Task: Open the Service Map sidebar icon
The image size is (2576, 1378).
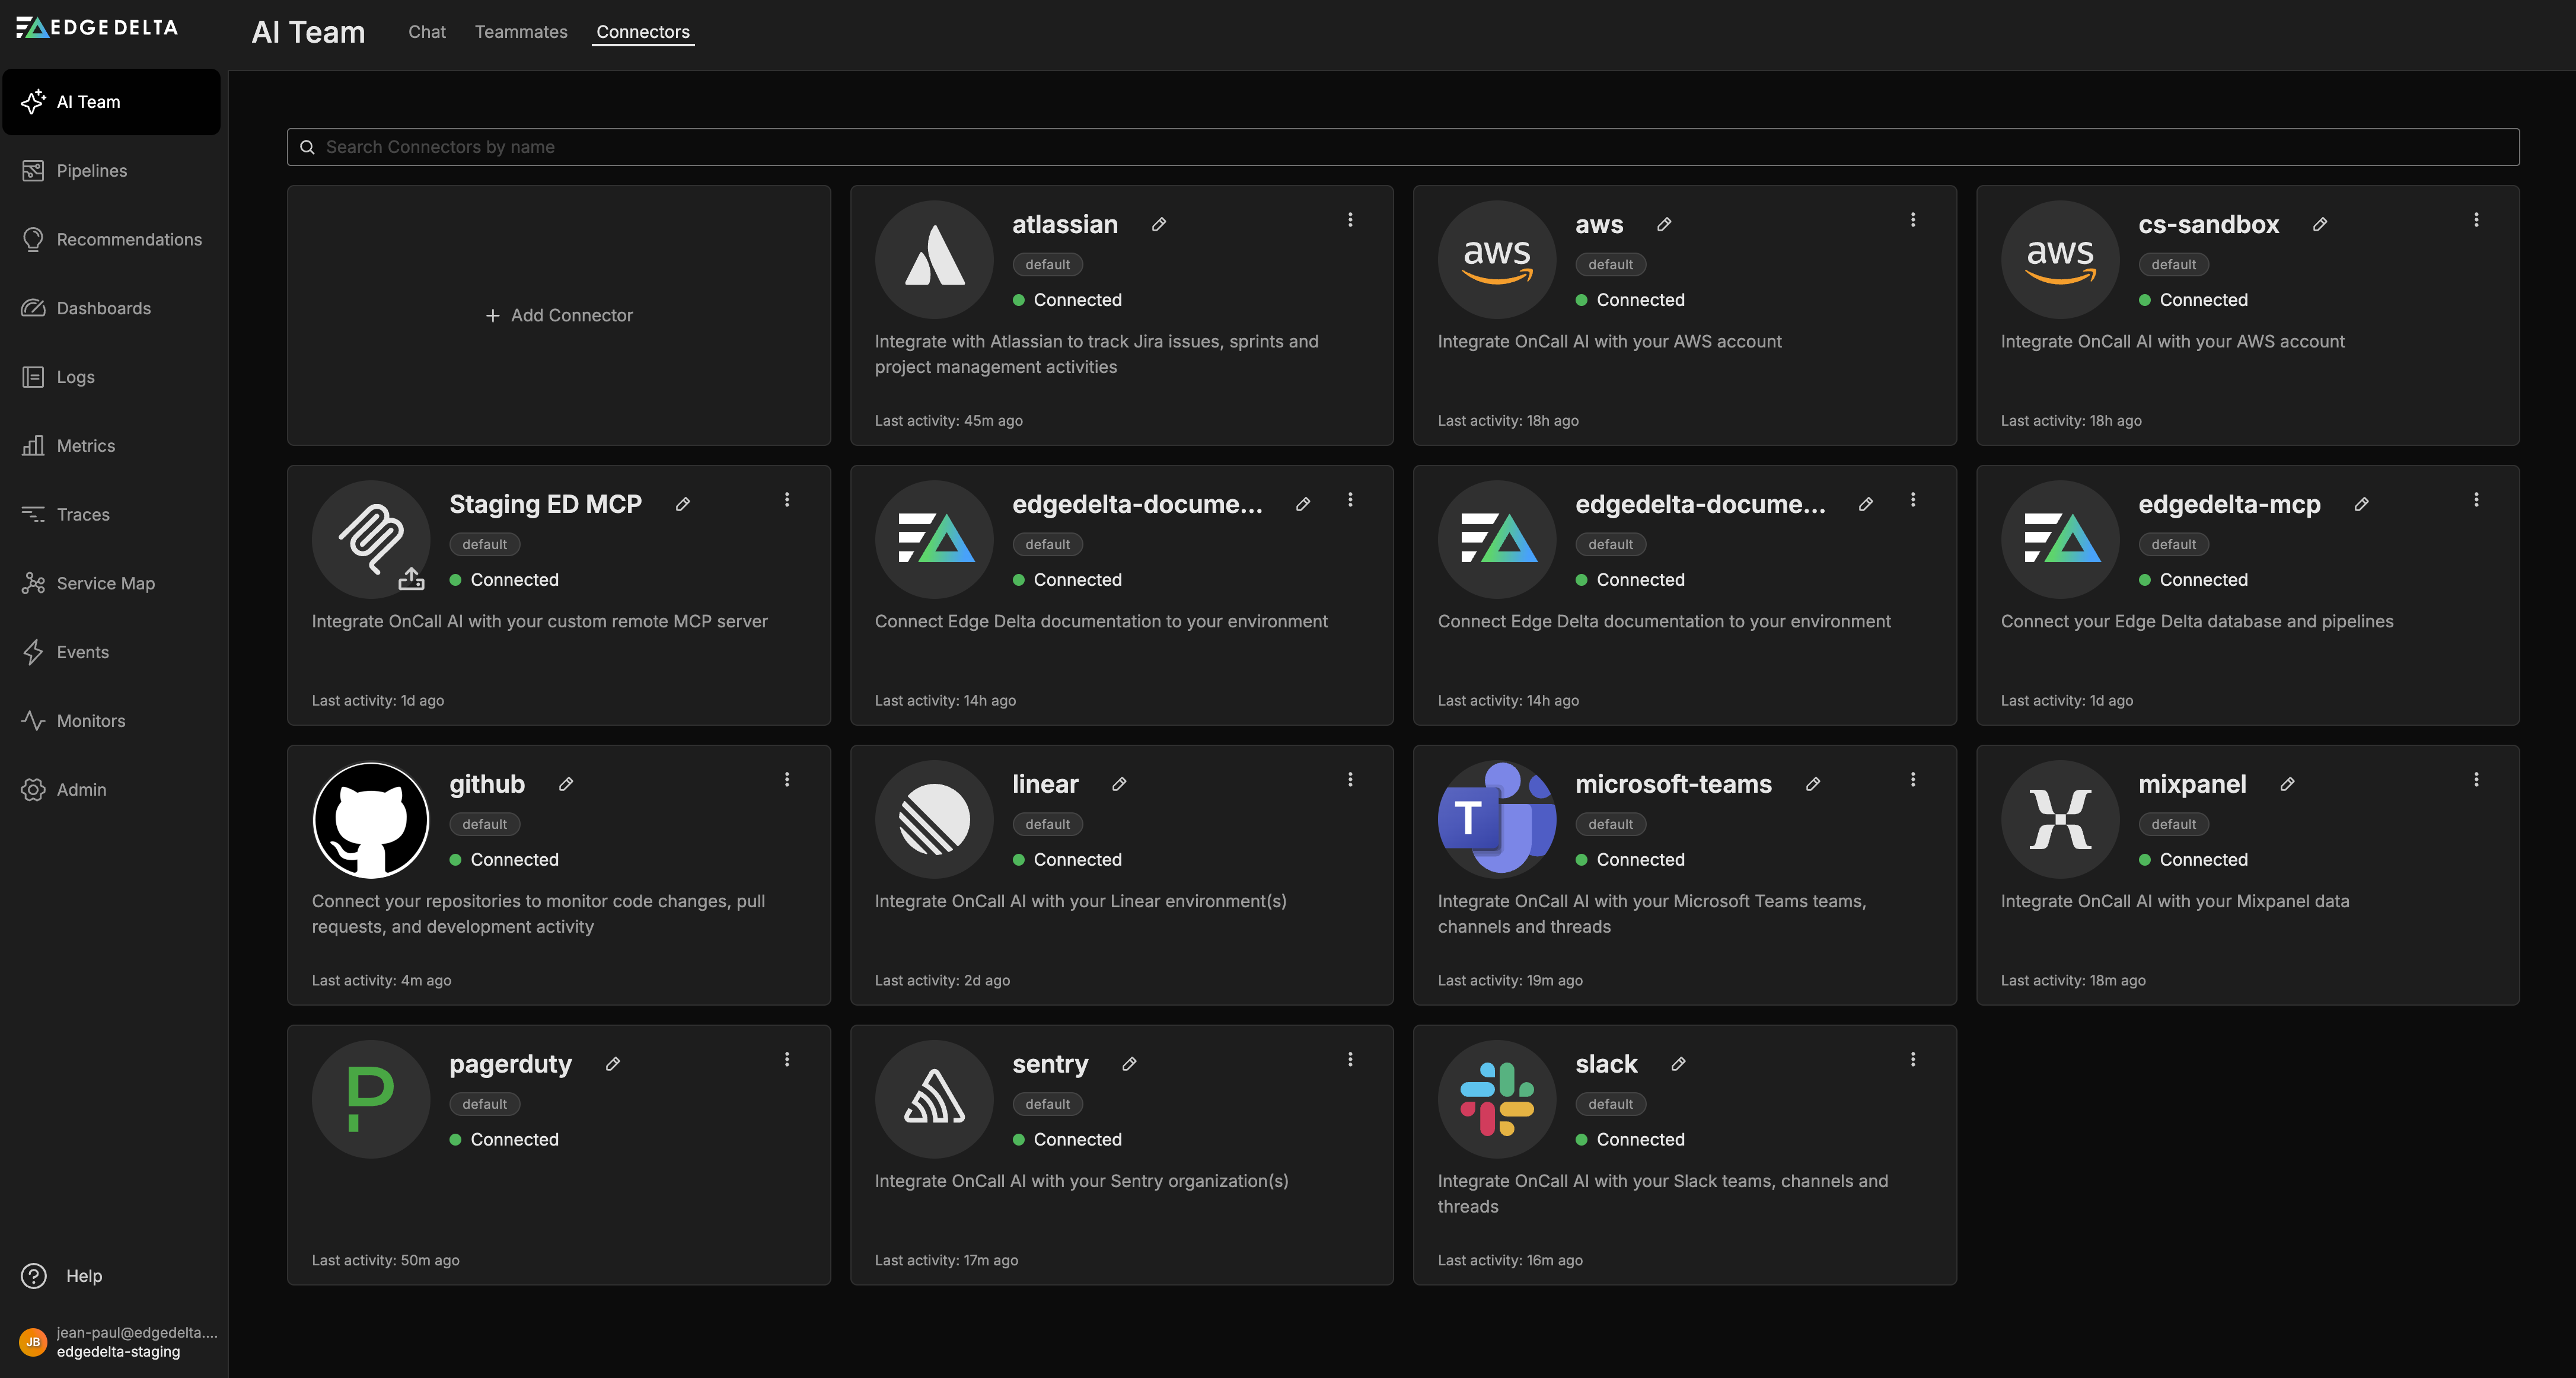Action: click(33, 583)
